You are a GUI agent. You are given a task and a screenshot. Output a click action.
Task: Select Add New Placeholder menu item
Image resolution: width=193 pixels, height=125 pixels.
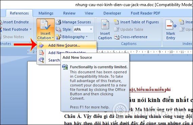67,53
